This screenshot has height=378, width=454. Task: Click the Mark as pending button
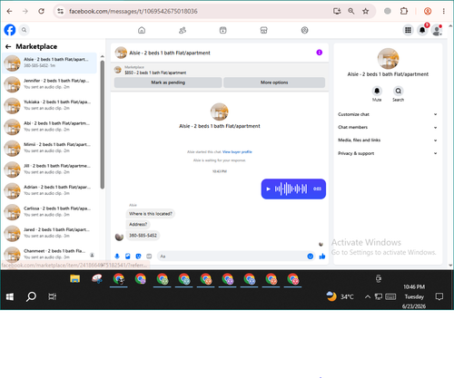[168, 82]
